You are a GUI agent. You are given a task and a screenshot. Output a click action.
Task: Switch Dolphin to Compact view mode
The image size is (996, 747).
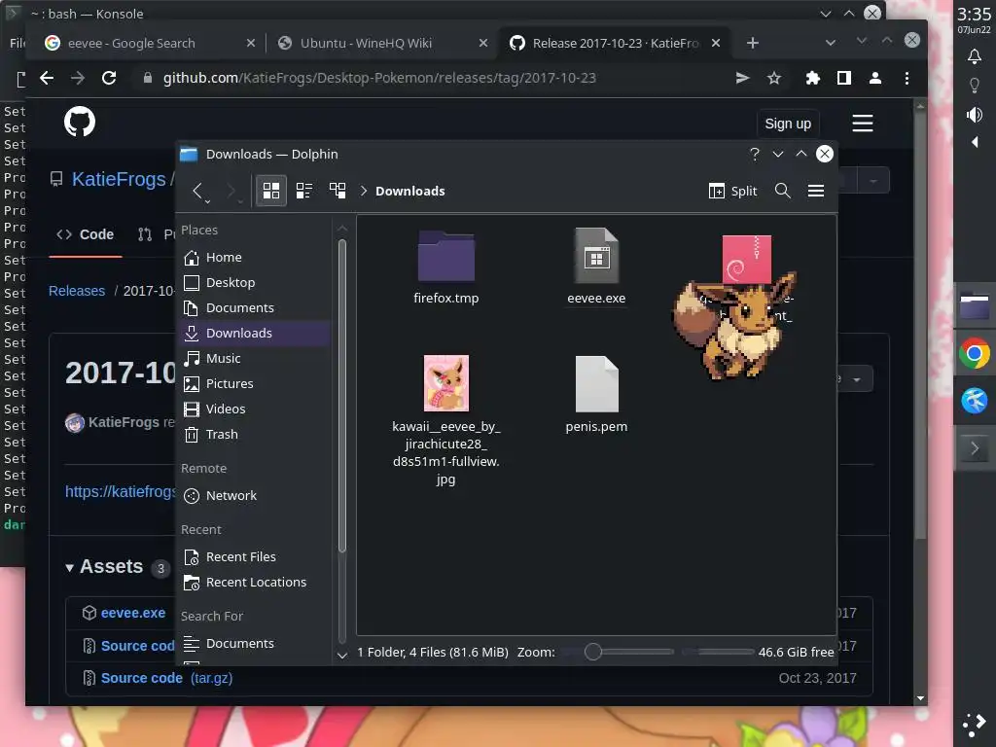pyautogui.click(x=304, y=191)
